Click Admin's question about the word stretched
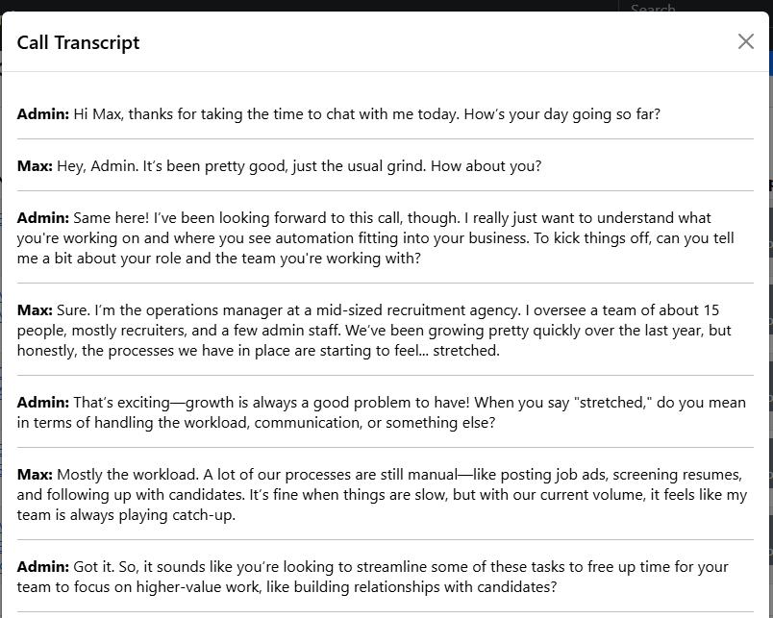 click(385, 412)
